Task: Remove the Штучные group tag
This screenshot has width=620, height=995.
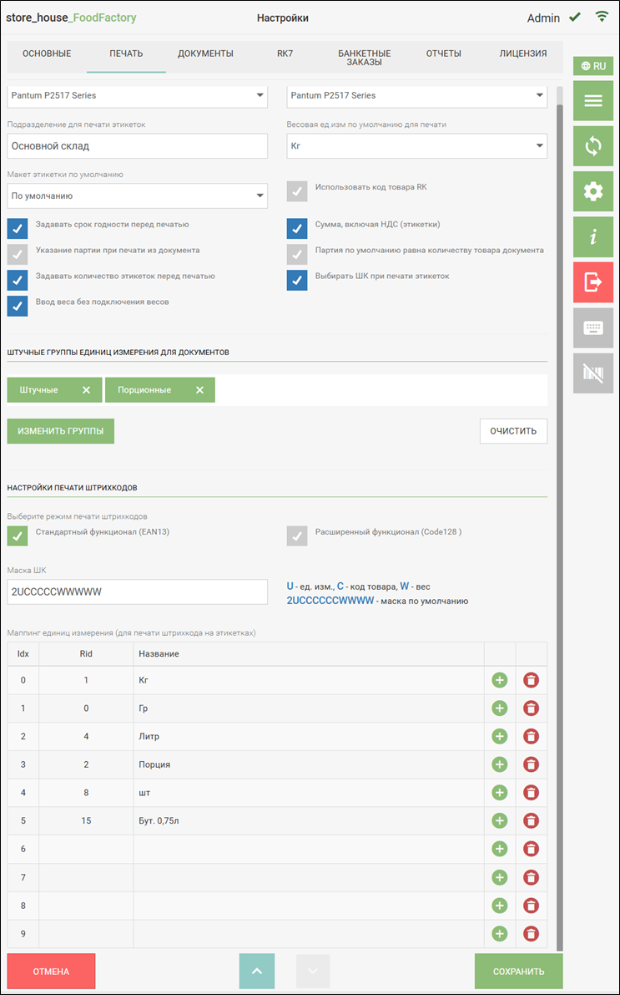Action: pyautogui.click(x=86, y=390)
